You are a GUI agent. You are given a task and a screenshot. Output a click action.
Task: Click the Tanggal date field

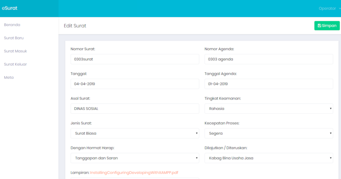[x=135, y=84]
